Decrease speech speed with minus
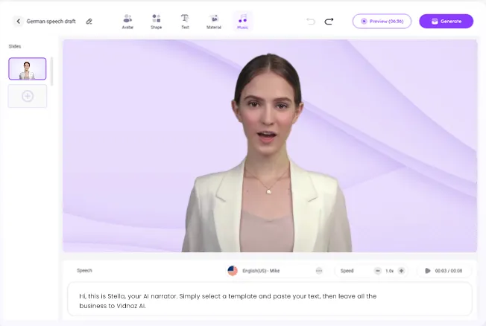 tap(377, 271)
